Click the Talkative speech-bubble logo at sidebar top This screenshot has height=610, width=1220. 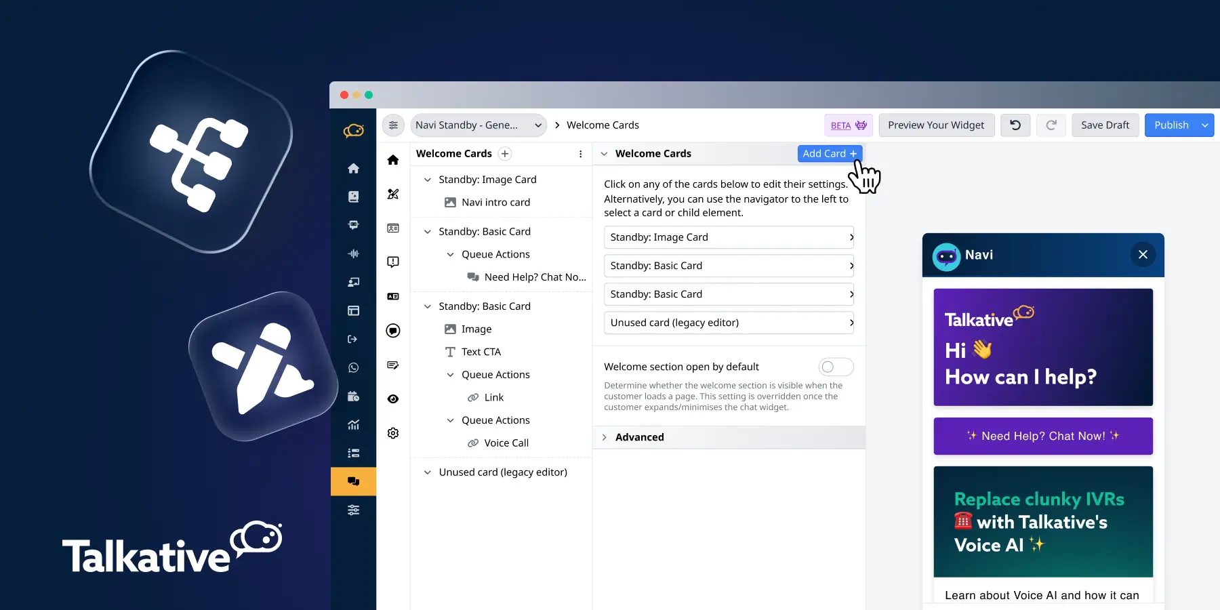(x=353, y=130)
